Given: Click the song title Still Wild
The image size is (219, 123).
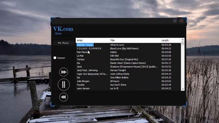Looking at the screenshot, I should (114, 56).
